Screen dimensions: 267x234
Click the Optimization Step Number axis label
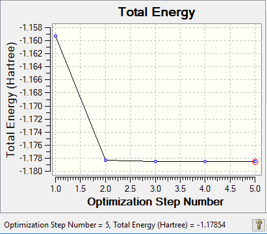point(155,202)
